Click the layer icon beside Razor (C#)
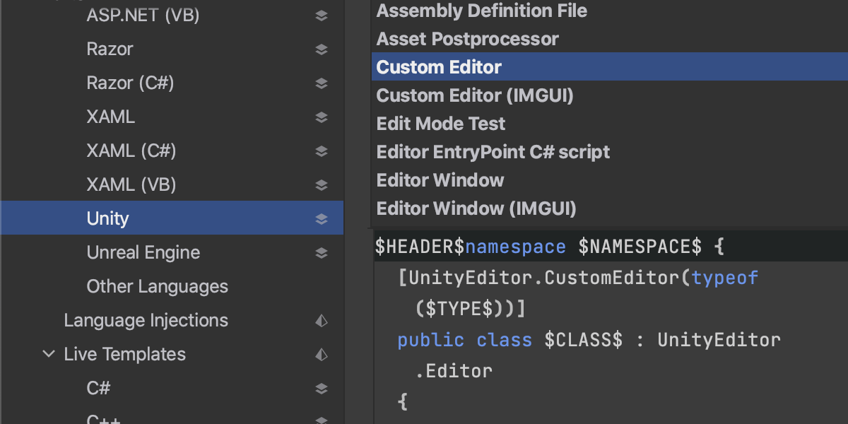This screenshot has width=848, height=424. tap(322, 83)
